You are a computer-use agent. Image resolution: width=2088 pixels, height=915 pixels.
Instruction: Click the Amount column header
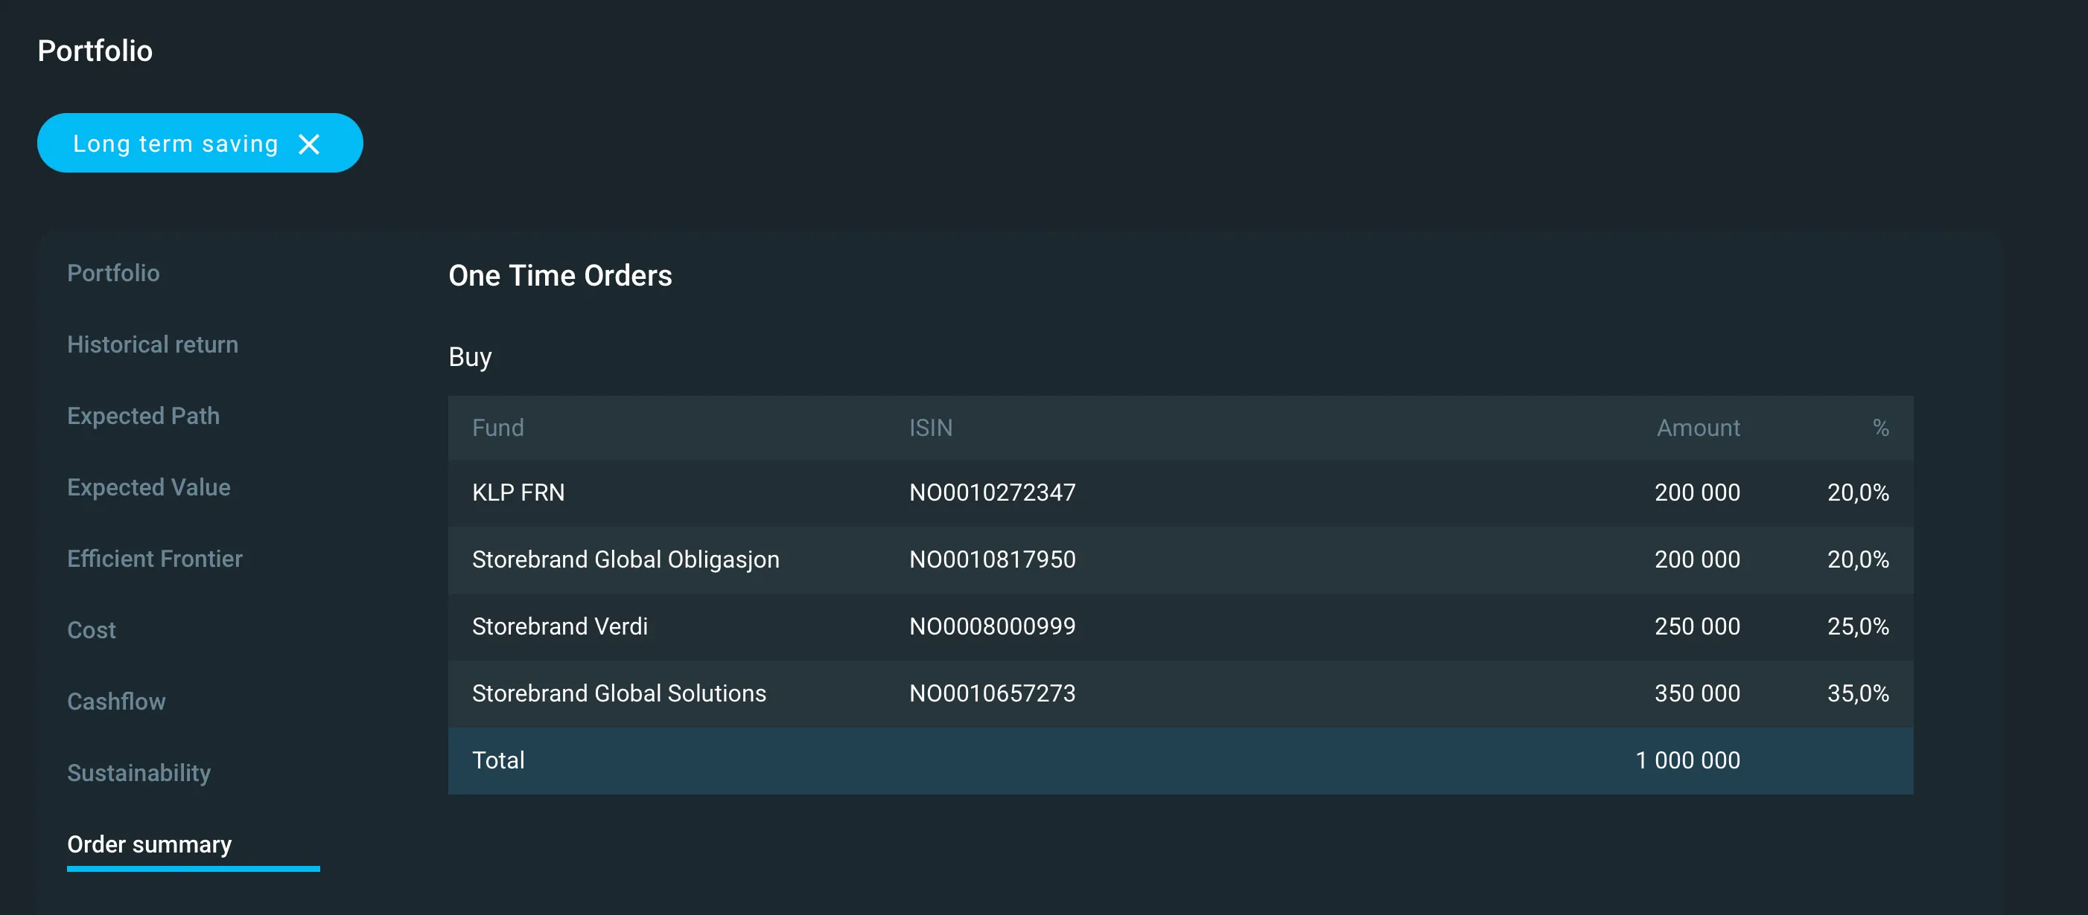pos(1698,428)
